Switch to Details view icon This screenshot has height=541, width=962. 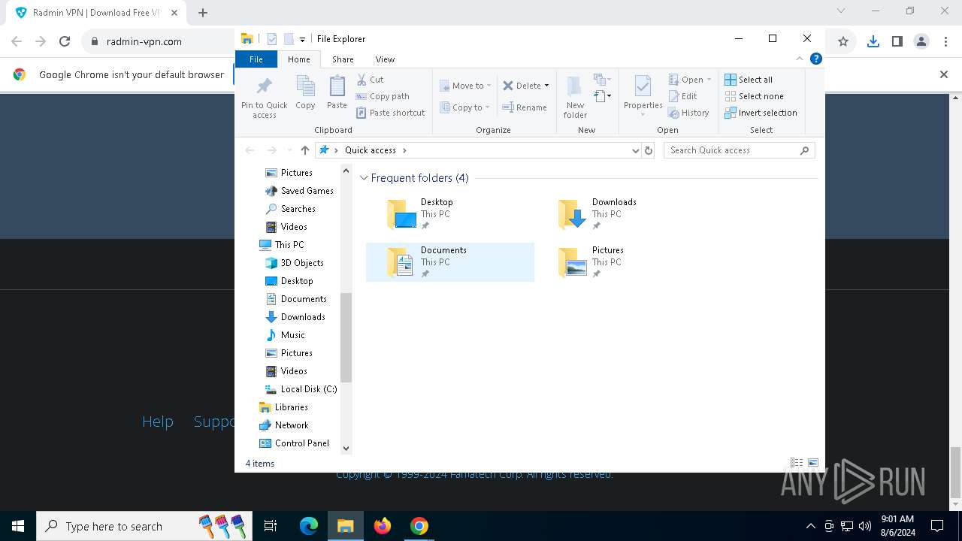(796, 463)
